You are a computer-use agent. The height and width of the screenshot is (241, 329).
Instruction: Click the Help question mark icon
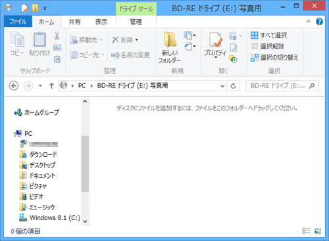(x=319, y=22)
